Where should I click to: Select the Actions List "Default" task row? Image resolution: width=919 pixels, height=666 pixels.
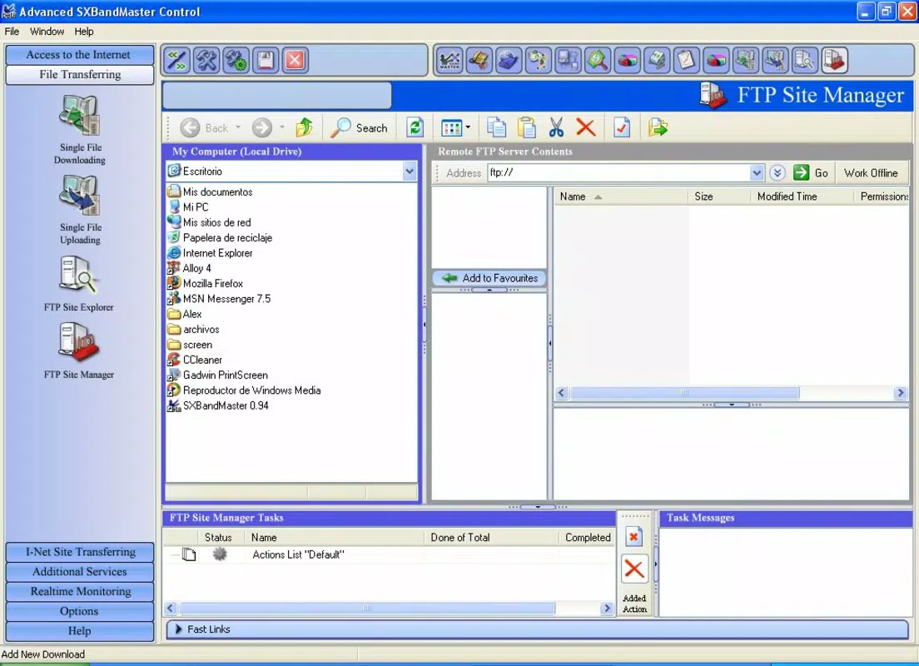coord(389,554)
